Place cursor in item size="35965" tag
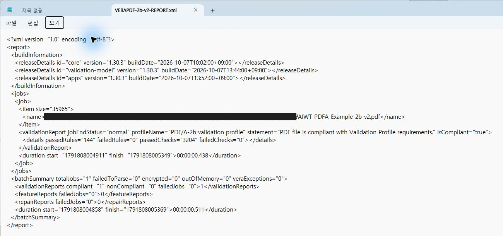Viewport: 503px width, 236px height. point(46,109)
